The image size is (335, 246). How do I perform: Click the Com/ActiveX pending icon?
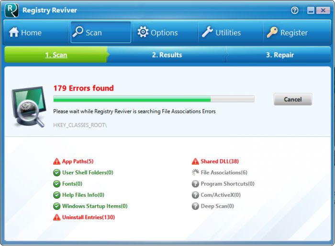195,195
